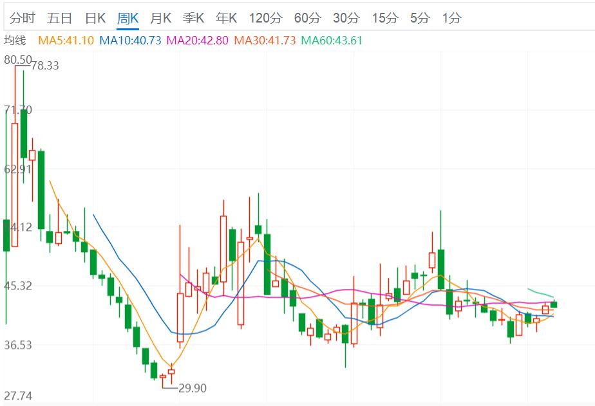The image size is (595, 406).
Task: Click the MA60:43.61 legend entry
Action: coord(332,41)
